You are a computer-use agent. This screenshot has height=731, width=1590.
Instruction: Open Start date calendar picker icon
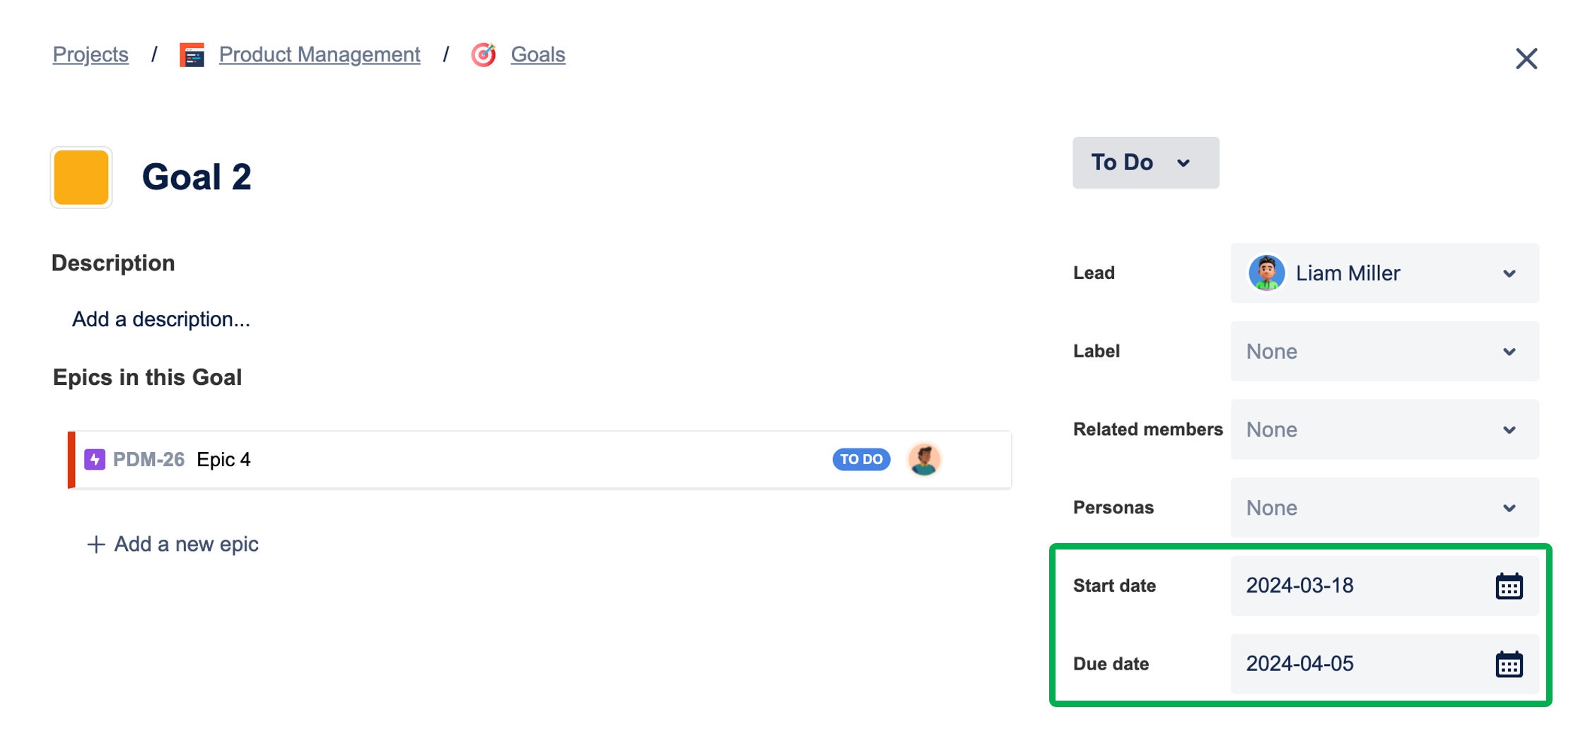1509,586
